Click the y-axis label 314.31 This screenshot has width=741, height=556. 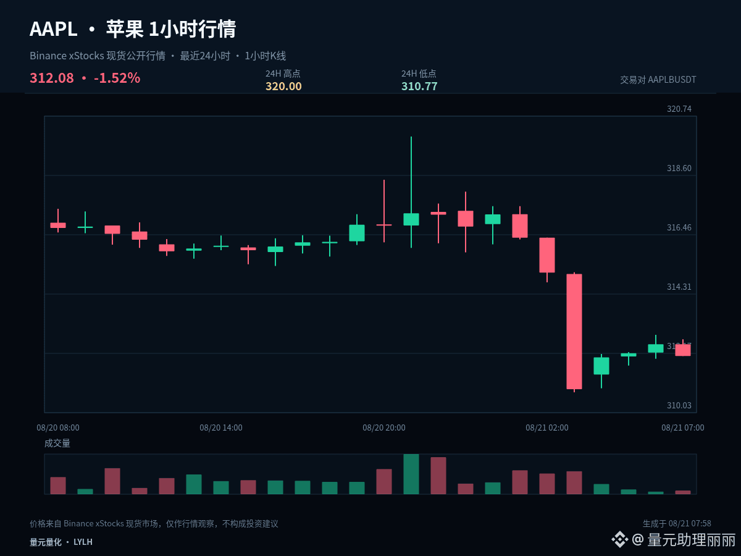(679, 287)
